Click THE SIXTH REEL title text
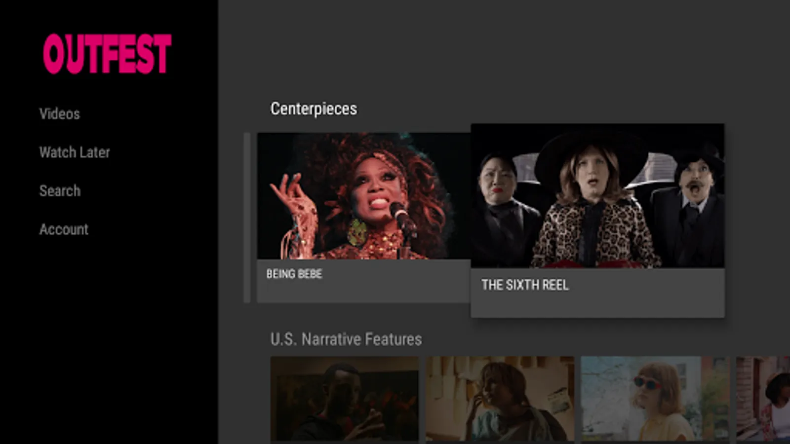This screenshot has width=790, height=444. (x=525, y=285)
